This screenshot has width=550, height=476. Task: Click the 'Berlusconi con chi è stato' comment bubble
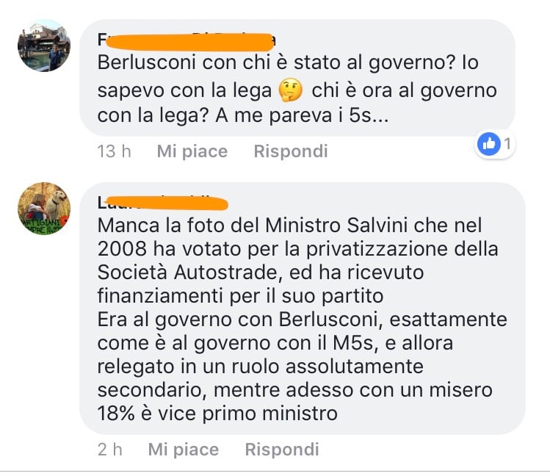297,78
